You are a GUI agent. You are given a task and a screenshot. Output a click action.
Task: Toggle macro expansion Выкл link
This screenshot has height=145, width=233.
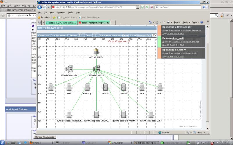coord(126,35)
